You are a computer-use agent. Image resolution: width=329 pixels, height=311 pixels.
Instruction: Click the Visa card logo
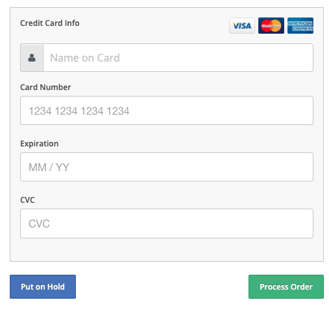(242, 25)
